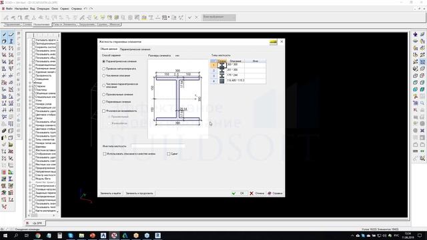Viewport: 427px width, 240px height.
Task: Select the I-beam thumbnail in stiffness row 1
Action: [222, 65]
